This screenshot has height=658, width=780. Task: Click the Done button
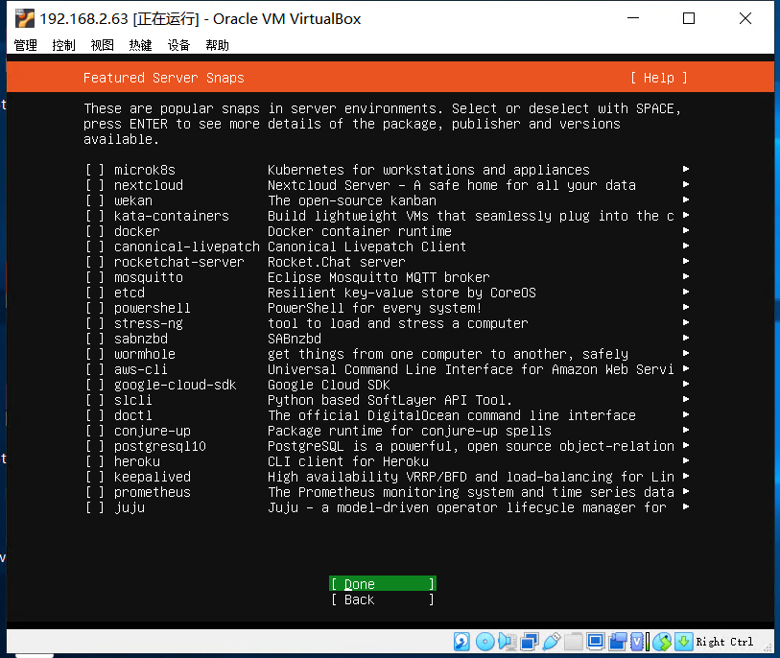pyautogui.click(x=383, y=584)
